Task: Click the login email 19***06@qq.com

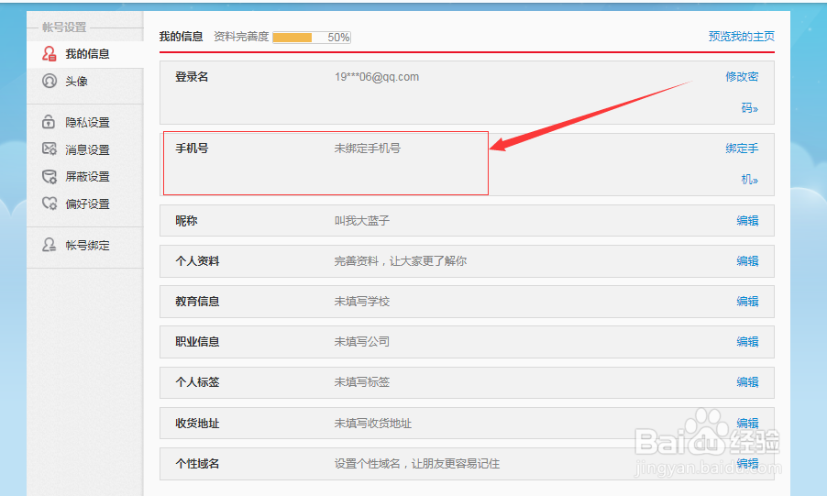Action: click(377, 77)
